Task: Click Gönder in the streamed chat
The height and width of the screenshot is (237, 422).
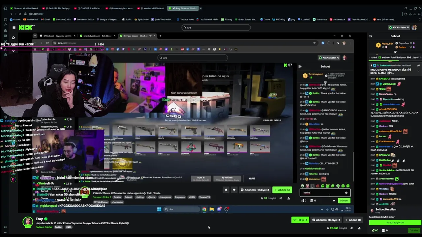Action: point(344,200)
